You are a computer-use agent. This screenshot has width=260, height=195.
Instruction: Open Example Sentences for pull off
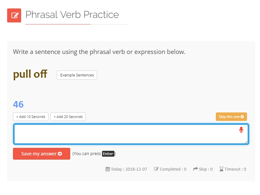[77, 75]
